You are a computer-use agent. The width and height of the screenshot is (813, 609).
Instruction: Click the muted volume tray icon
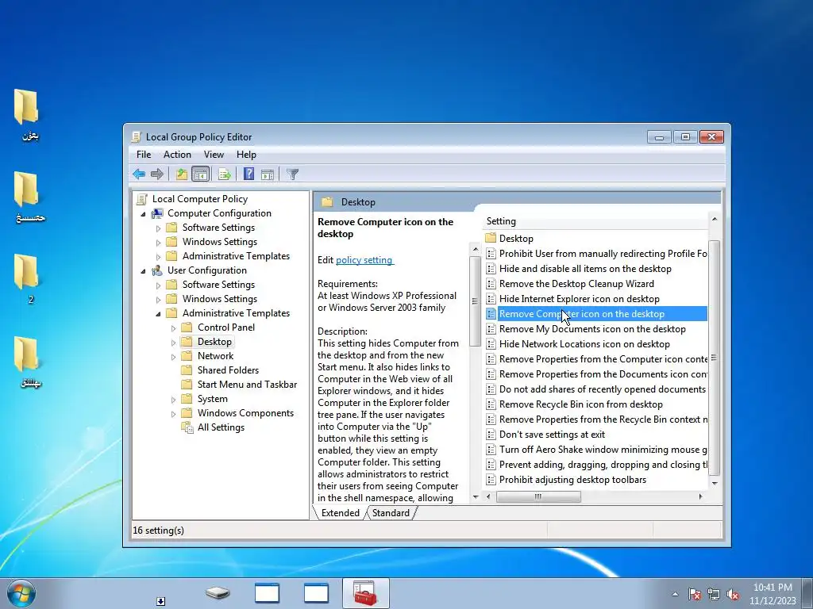coord(733,595)
